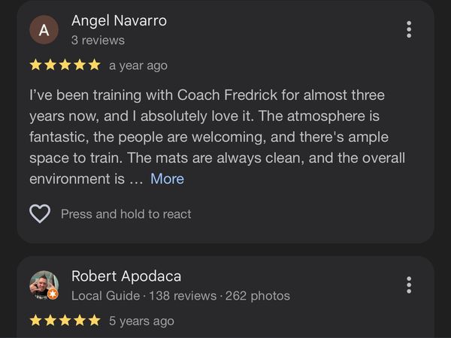Screen dimensions: 451x338
Task: Click the "a year ago" review timestamp
Action: 138,65
